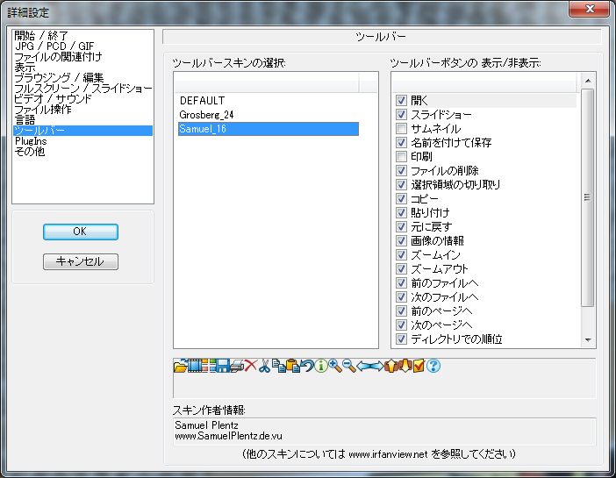Click the red X delete icon
Viewport: 616px width, 478px height.
click(x=251, y=366)
